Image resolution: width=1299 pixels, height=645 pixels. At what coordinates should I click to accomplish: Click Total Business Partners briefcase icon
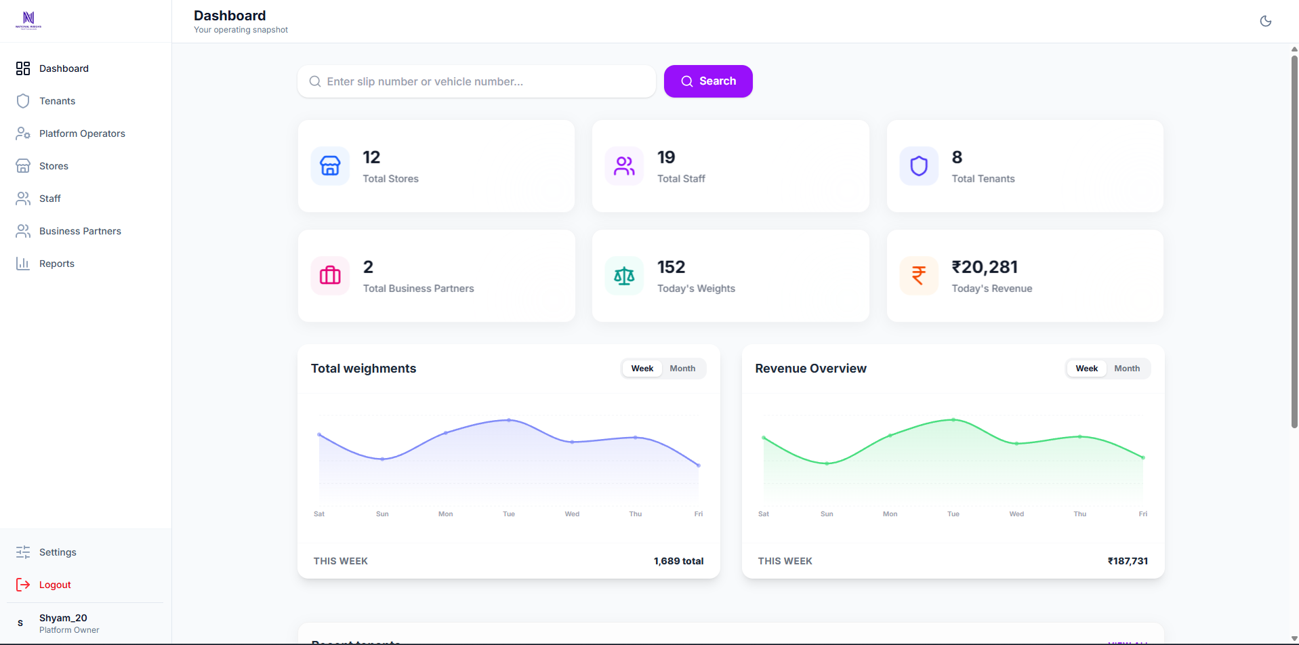coord(330,276)
